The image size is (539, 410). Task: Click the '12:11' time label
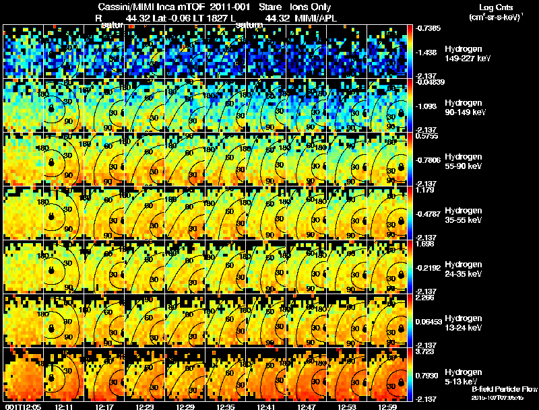pos(63,407)
